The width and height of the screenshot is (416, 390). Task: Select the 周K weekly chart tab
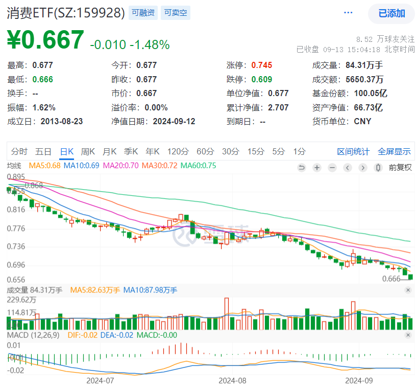coord(88,151)
